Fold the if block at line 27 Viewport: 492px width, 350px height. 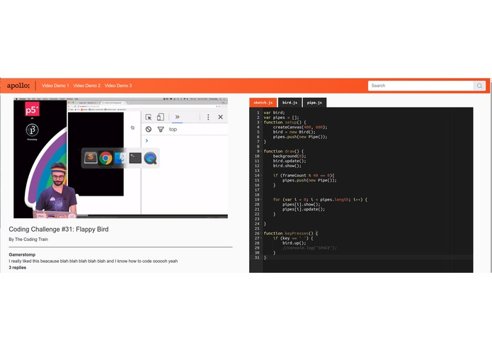pyautogui.click(x=261, y=238)
